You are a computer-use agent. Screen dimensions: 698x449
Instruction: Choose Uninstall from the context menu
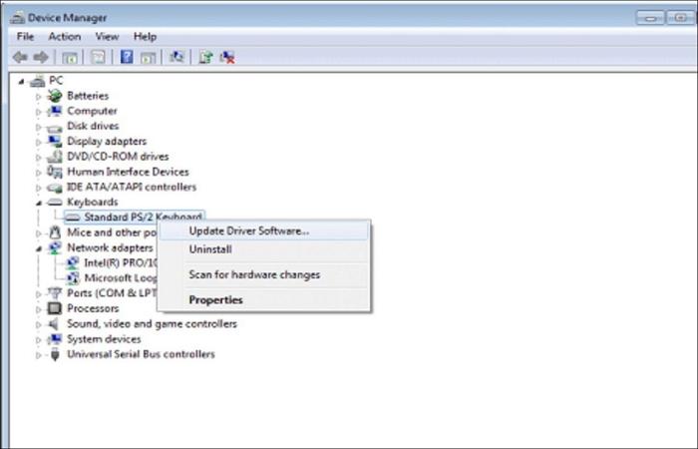point(264,249)
